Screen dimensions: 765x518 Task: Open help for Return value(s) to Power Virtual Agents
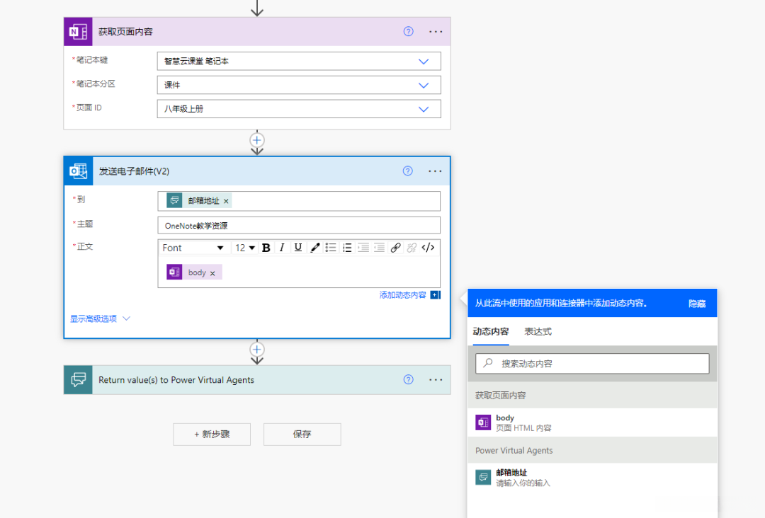(409, 379)
